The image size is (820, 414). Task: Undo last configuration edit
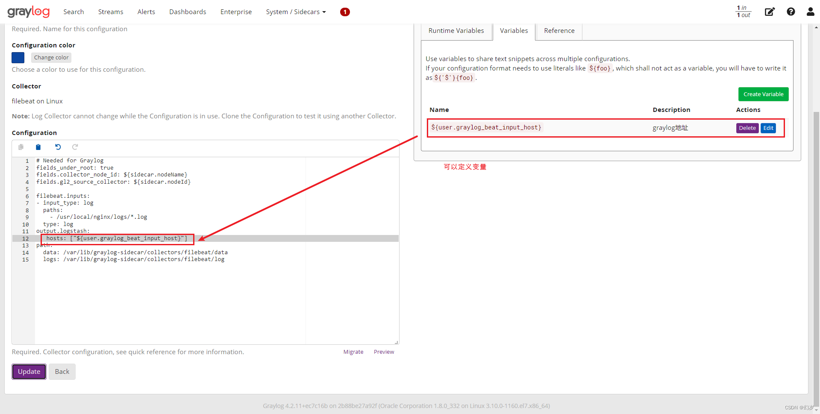(58, 147)
